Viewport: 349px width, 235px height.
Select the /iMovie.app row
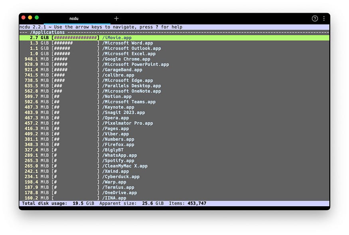[174, 38]
